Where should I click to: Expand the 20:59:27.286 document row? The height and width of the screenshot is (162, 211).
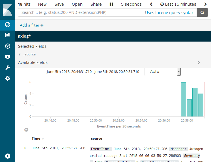(25, 148)
